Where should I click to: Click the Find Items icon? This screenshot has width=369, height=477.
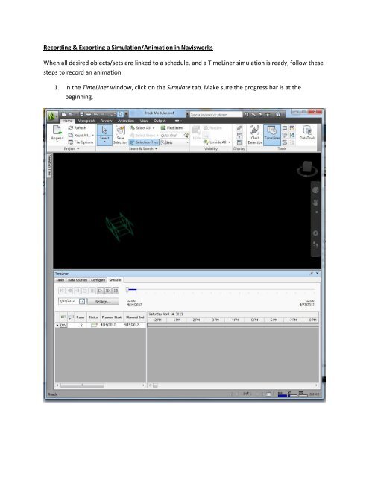[x=172, y=128]
